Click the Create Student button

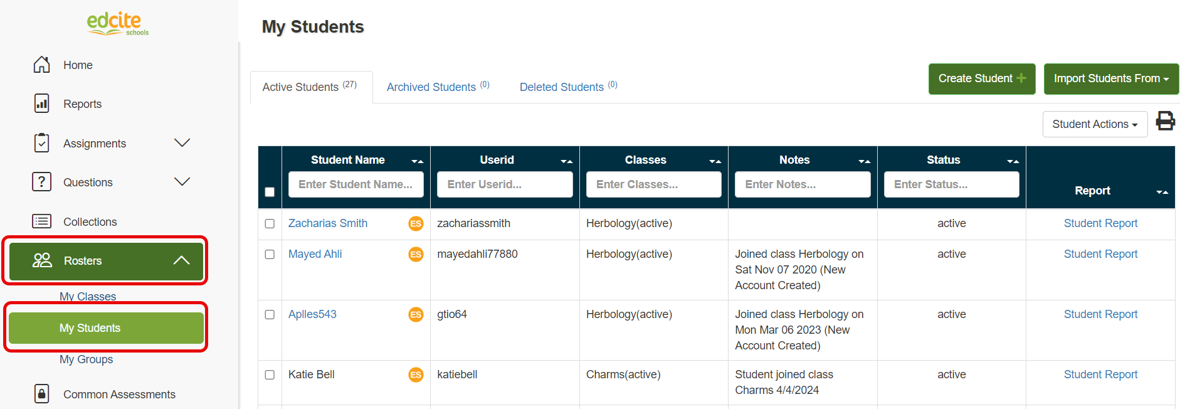pyautogui.click(x=981, y=79)
